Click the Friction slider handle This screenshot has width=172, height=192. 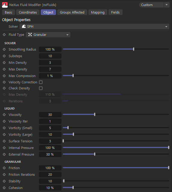tap(169, 168)
